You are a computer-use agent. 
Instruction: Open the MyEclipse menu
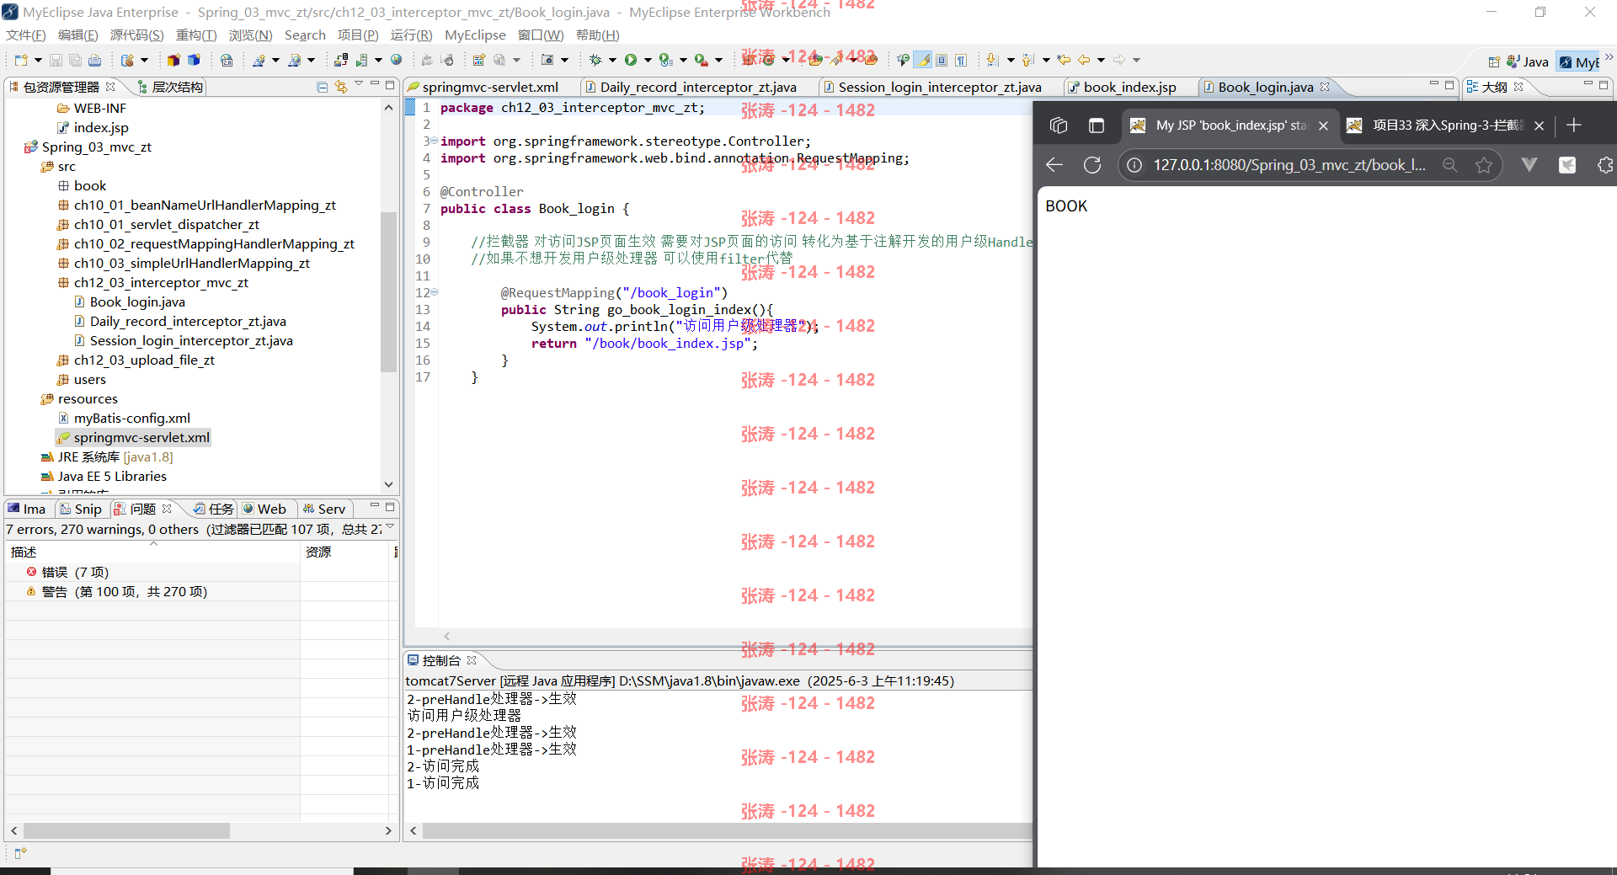click(475, 35)
